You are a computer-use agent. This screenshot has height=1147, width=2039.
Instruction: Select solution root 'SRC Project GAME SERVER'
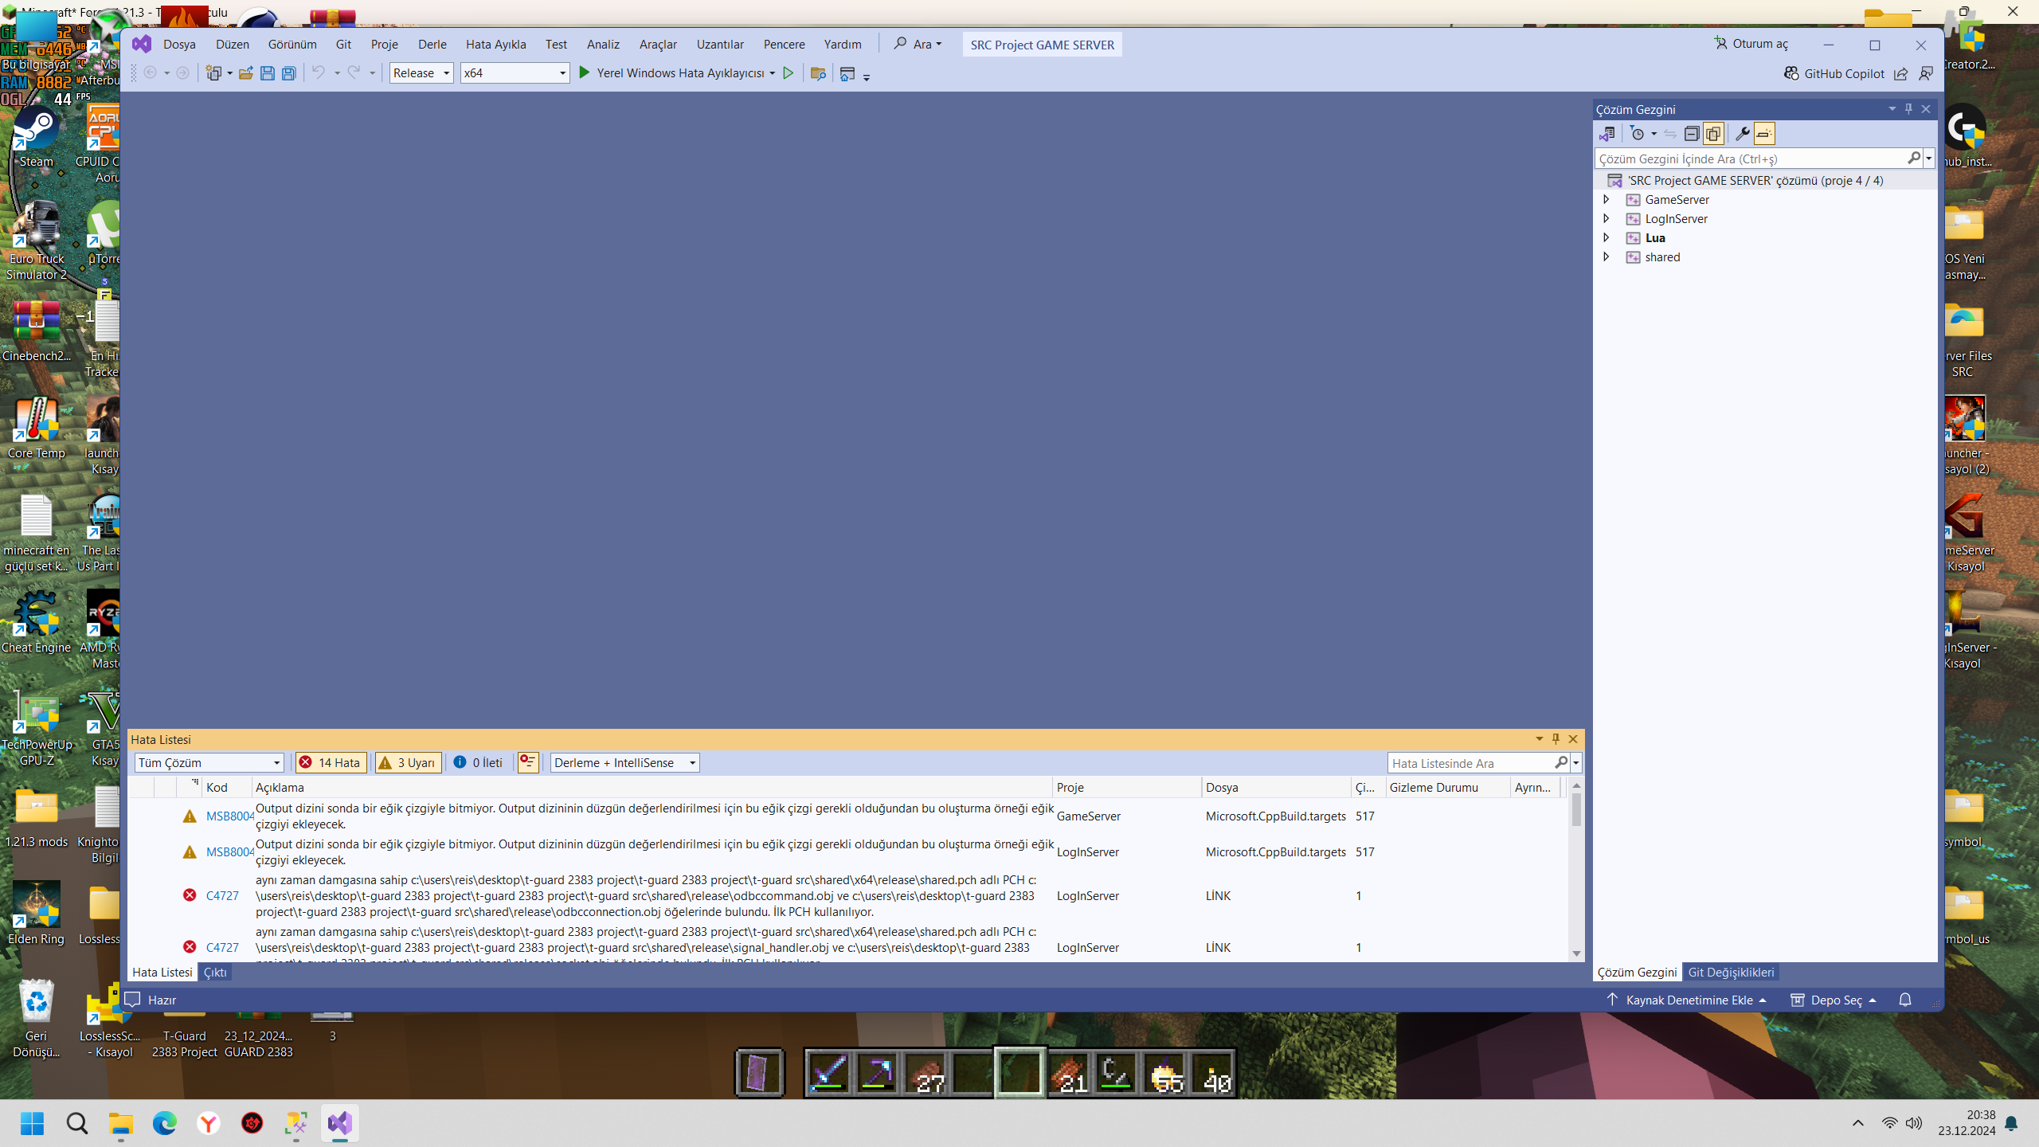[1755, 180]
